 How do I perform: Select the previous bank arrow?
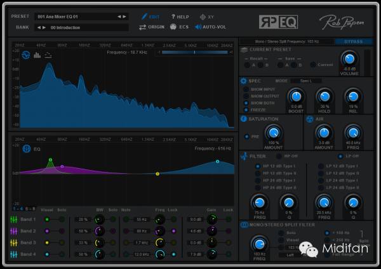(39, 27)
